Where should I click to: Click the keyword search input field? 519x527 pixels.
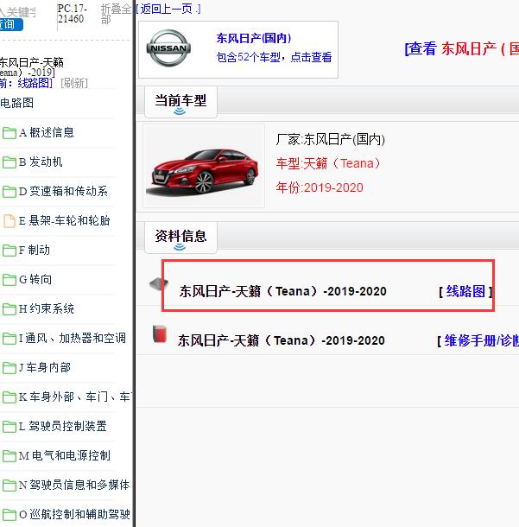click(18, 12)
